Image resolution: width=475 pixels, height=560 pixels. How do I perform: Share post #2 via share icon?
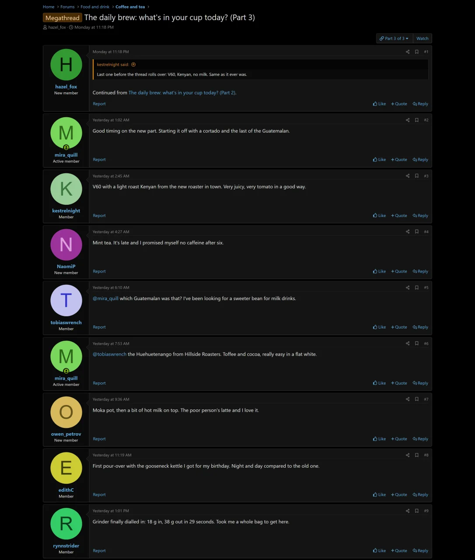pos(408,120)
